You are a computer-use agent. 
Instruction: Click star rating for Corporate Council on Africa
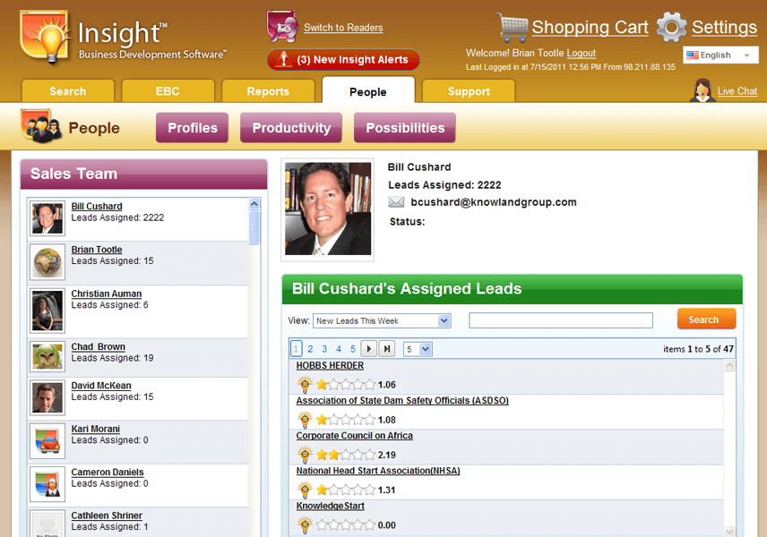[346, 456]
